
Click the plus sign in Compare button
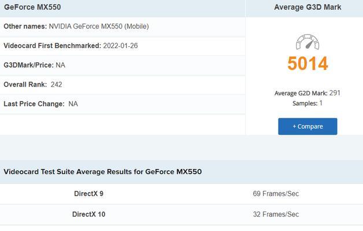pos(294,126)
